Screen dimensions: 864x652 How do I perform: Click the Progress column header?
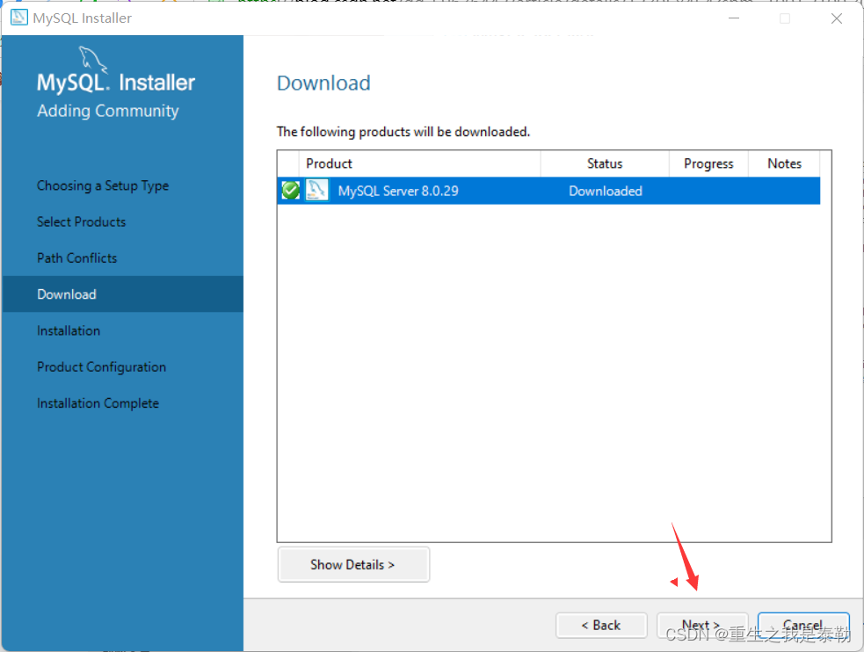[708, 163]
